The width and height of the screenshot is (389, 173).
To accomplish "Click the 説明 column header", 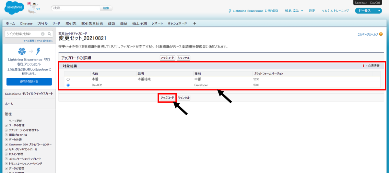I will click(141, 74).
